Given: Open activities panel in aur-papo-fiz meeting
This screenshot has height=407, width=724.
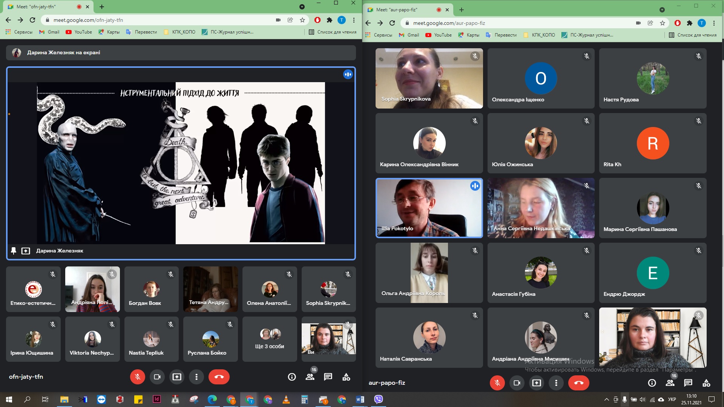Looking at the screenshot, I should click(706, 383).
